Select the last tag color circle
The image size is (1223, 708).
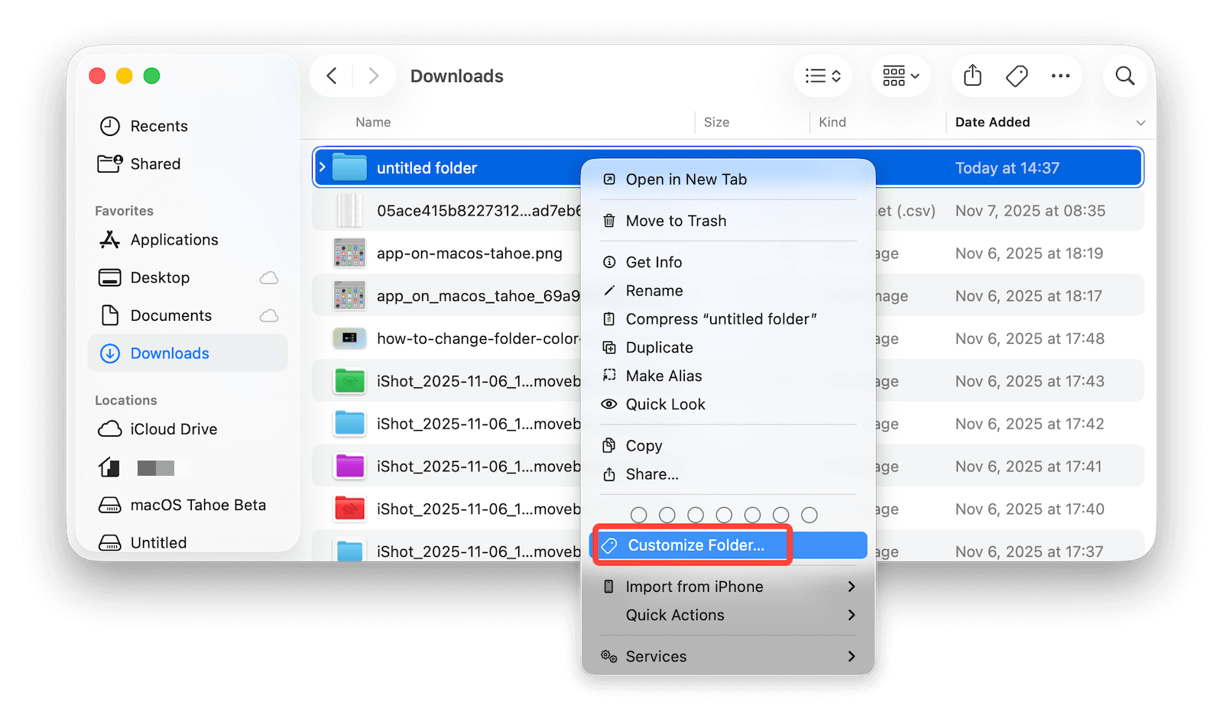point(809,515)
